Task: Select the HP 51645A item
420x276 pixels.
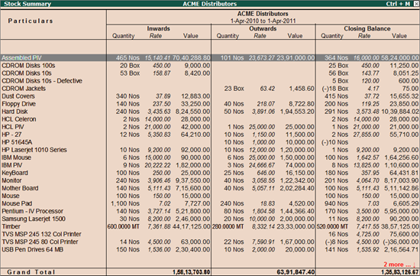Action: (17, 142)
